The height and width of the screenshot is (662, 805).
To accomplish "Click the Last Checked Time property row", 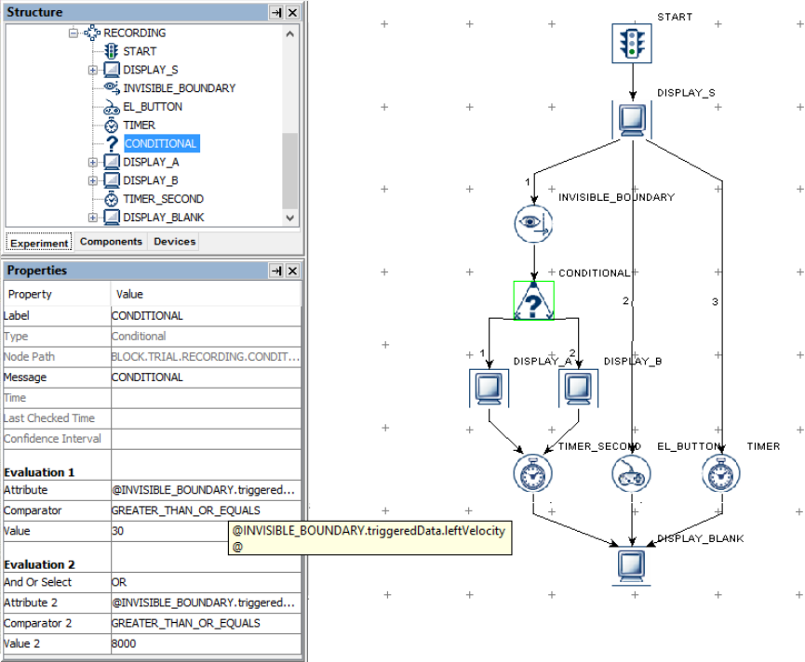I will pyautogui.click(x=152, y=418).
